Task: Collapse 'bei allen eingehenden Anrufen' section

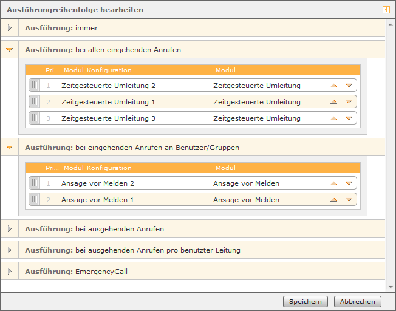Action: coord(9,50)
